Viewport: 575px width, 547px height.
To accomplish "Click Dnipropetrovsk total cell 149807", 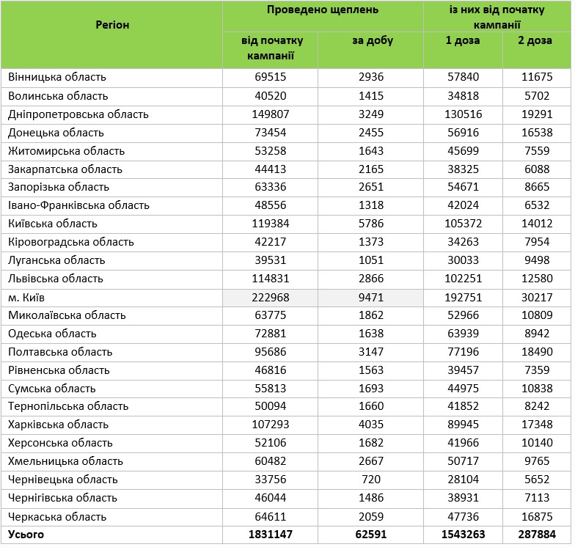I will (270, 114).
